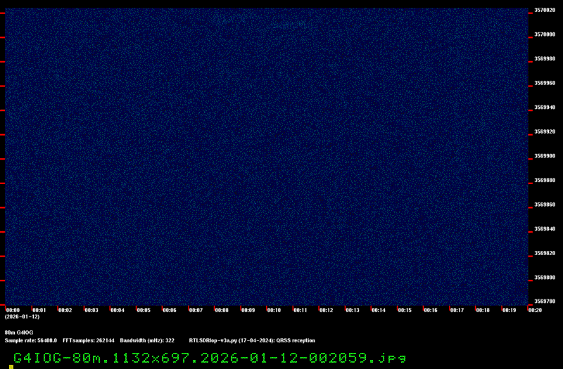Select the 00:02 time axis label
The width and height of the screenshot is (563, 369).
65,310
